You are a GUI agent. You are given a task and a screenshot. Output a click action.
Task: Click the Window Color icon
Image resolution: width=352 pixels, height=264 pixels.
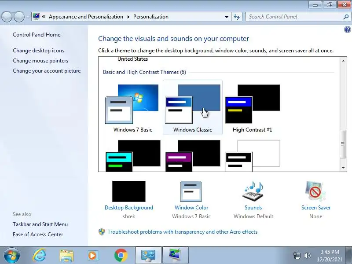(x=191, y=191)
